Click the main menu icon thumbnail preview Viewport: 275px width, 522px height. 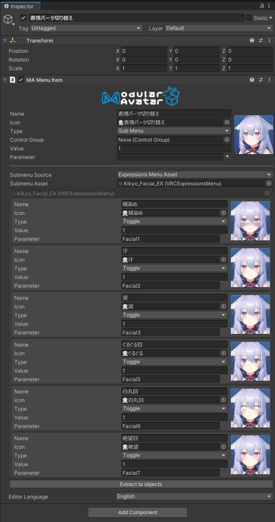point(254,135)
